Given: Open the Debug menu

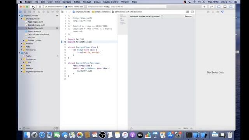Looking at the screenshot, I should pos(97,2).
